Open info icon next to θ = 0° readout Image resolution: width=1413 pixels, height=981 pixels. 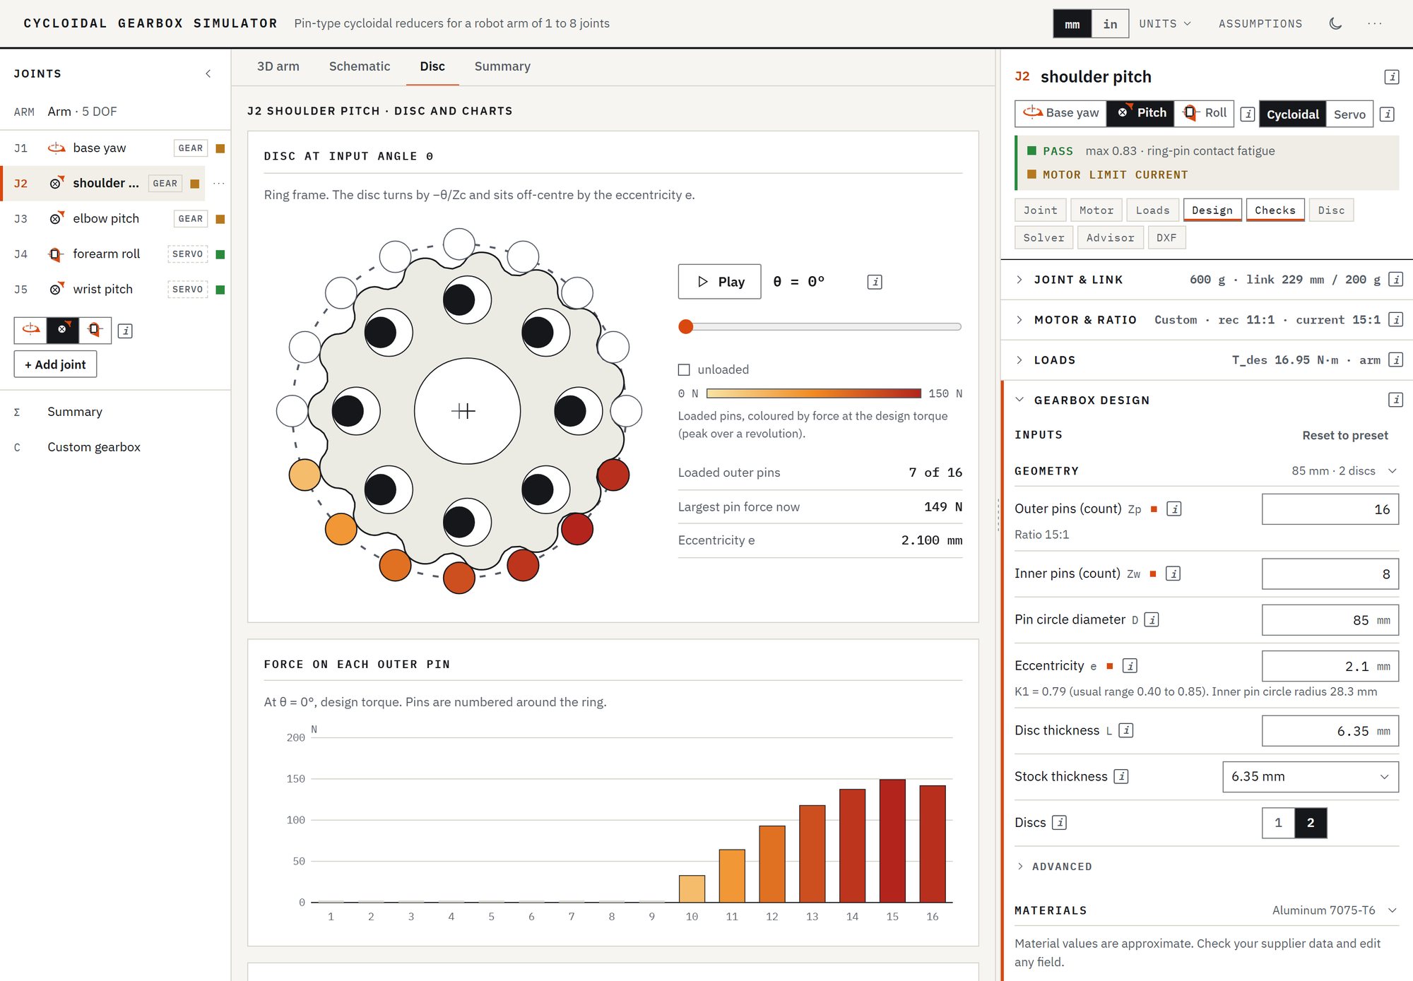(x=875, y=282)
